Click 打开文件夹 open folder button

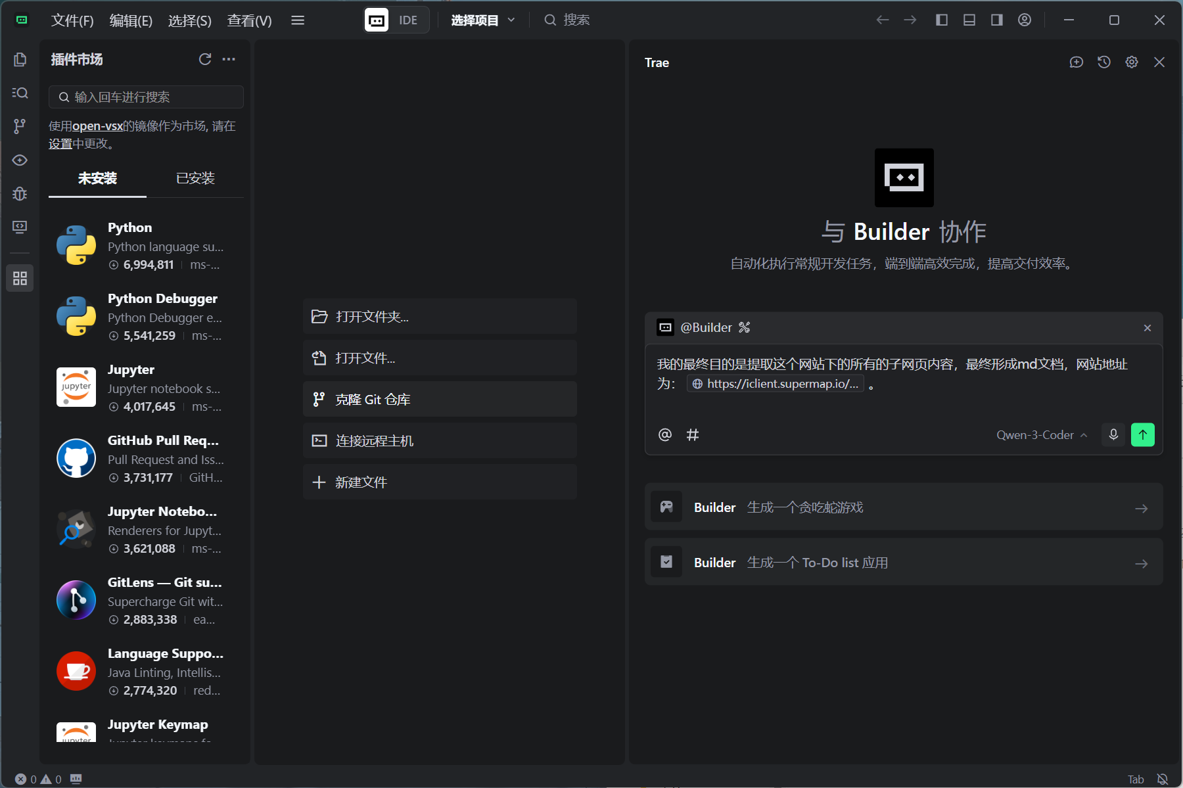pos(440,316)
